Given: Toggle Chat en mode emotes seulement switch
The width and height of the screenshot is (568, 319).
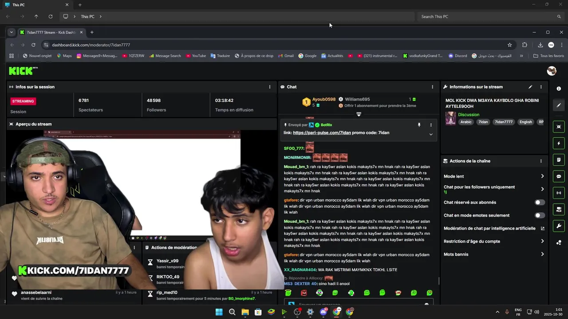Looking at the screenshot, I should 540,215.
